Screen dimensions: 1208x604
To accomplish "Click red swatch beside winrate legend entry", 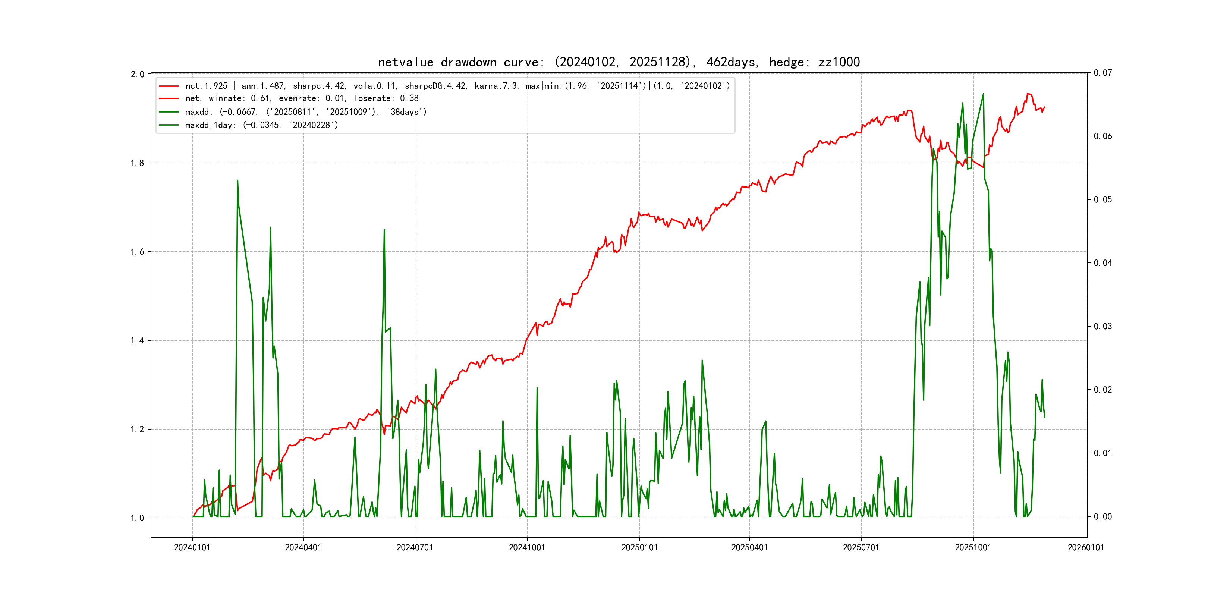I will pyautogui.click(x=169, y=98).
